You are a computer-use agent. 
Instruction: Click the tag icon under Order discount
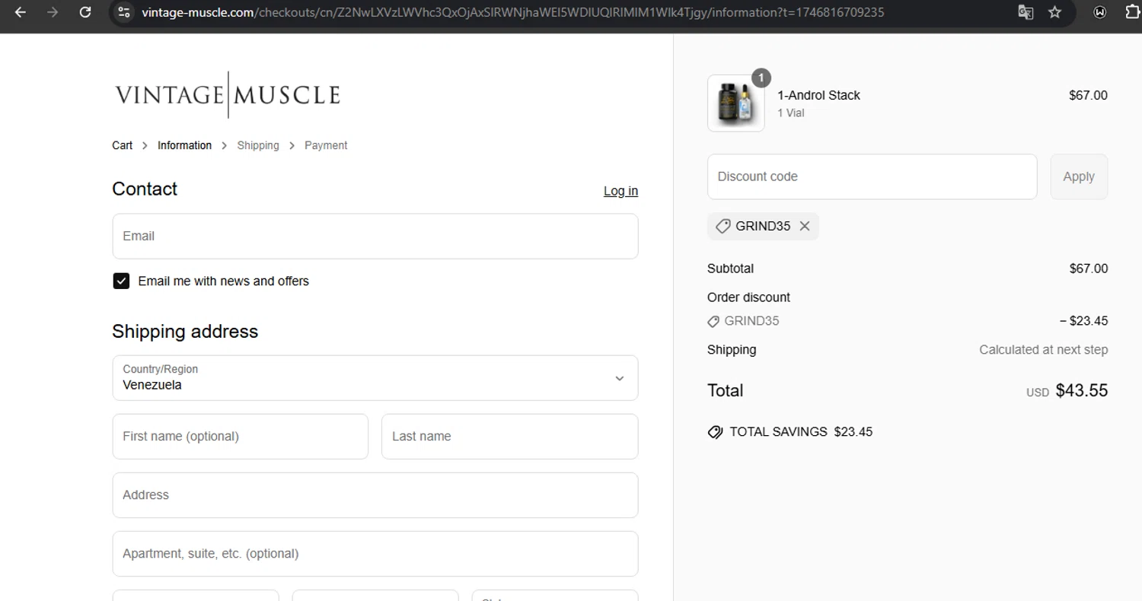713,322
